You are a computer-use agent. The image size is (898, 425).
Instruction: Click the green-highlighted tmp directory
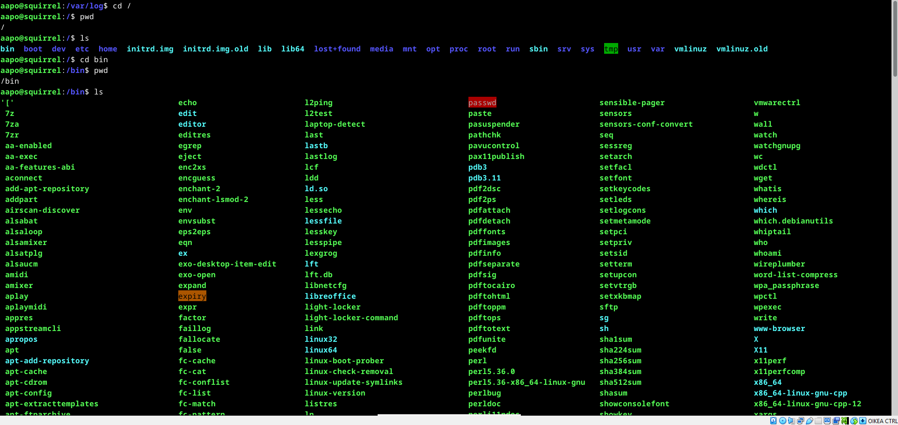click(611, 49)
